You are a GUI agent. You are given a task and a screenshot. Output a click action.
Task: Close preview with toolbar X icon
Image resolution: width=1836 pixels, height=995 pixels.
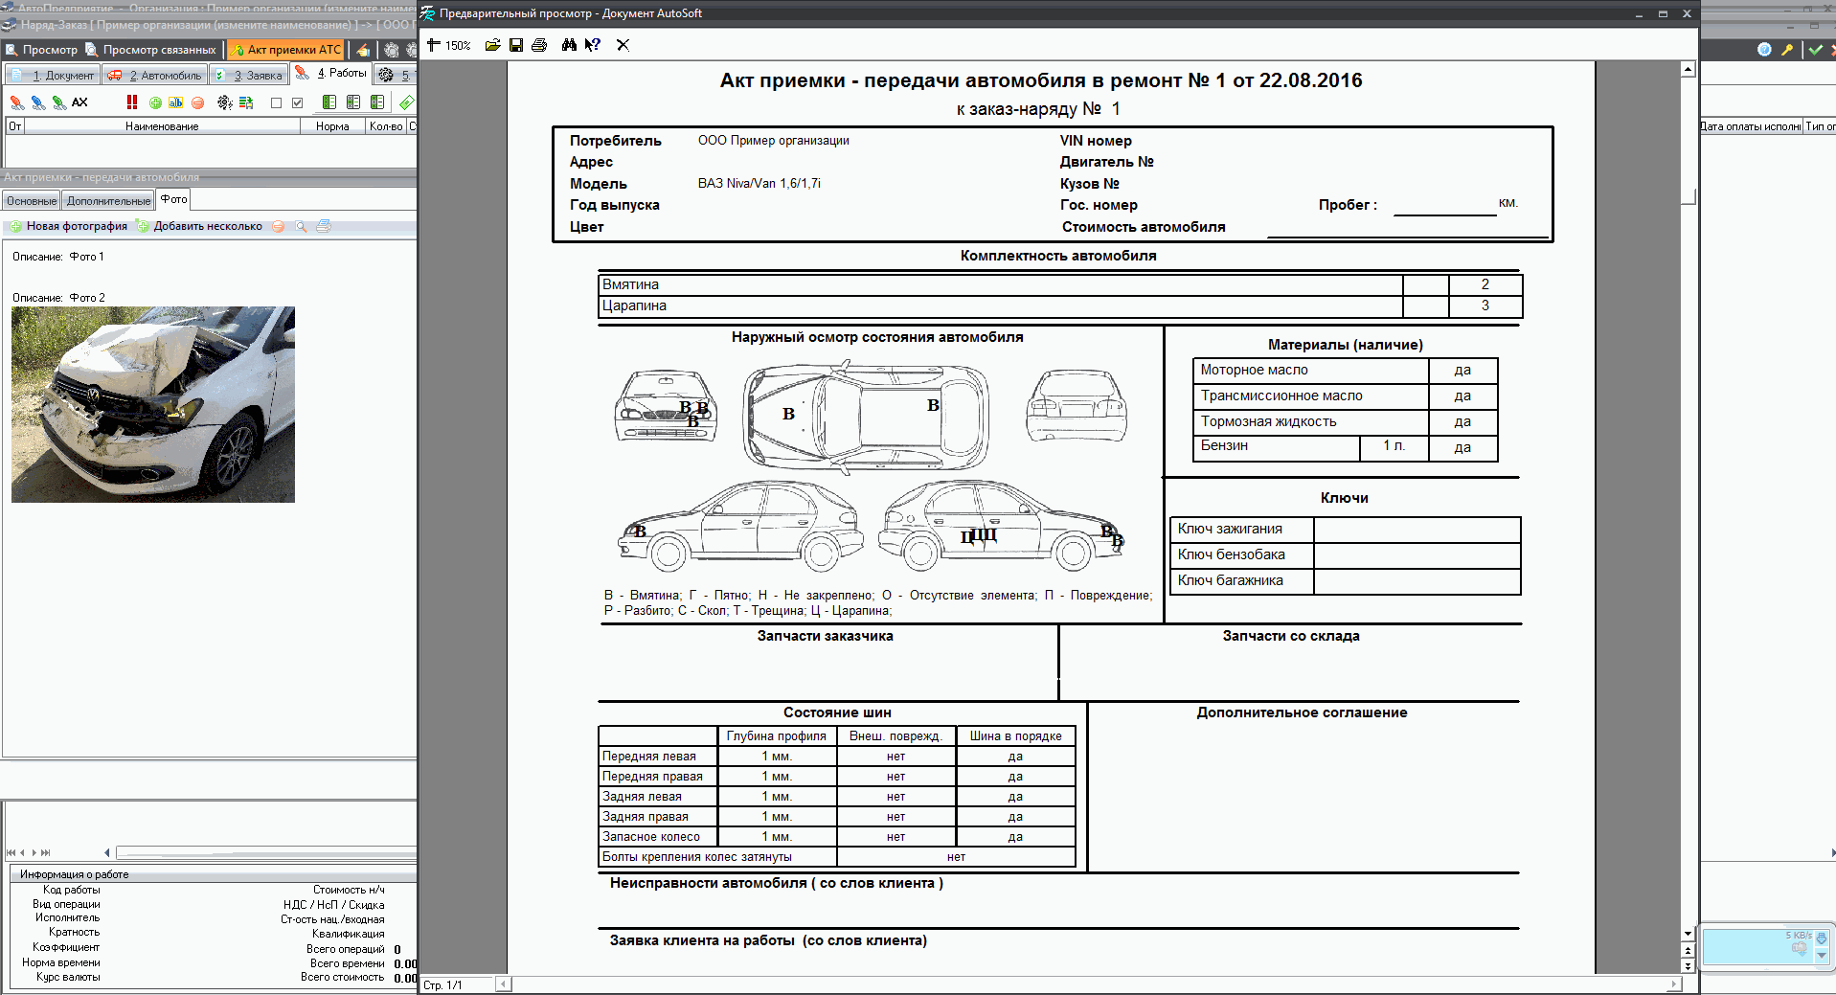point(623,45)
